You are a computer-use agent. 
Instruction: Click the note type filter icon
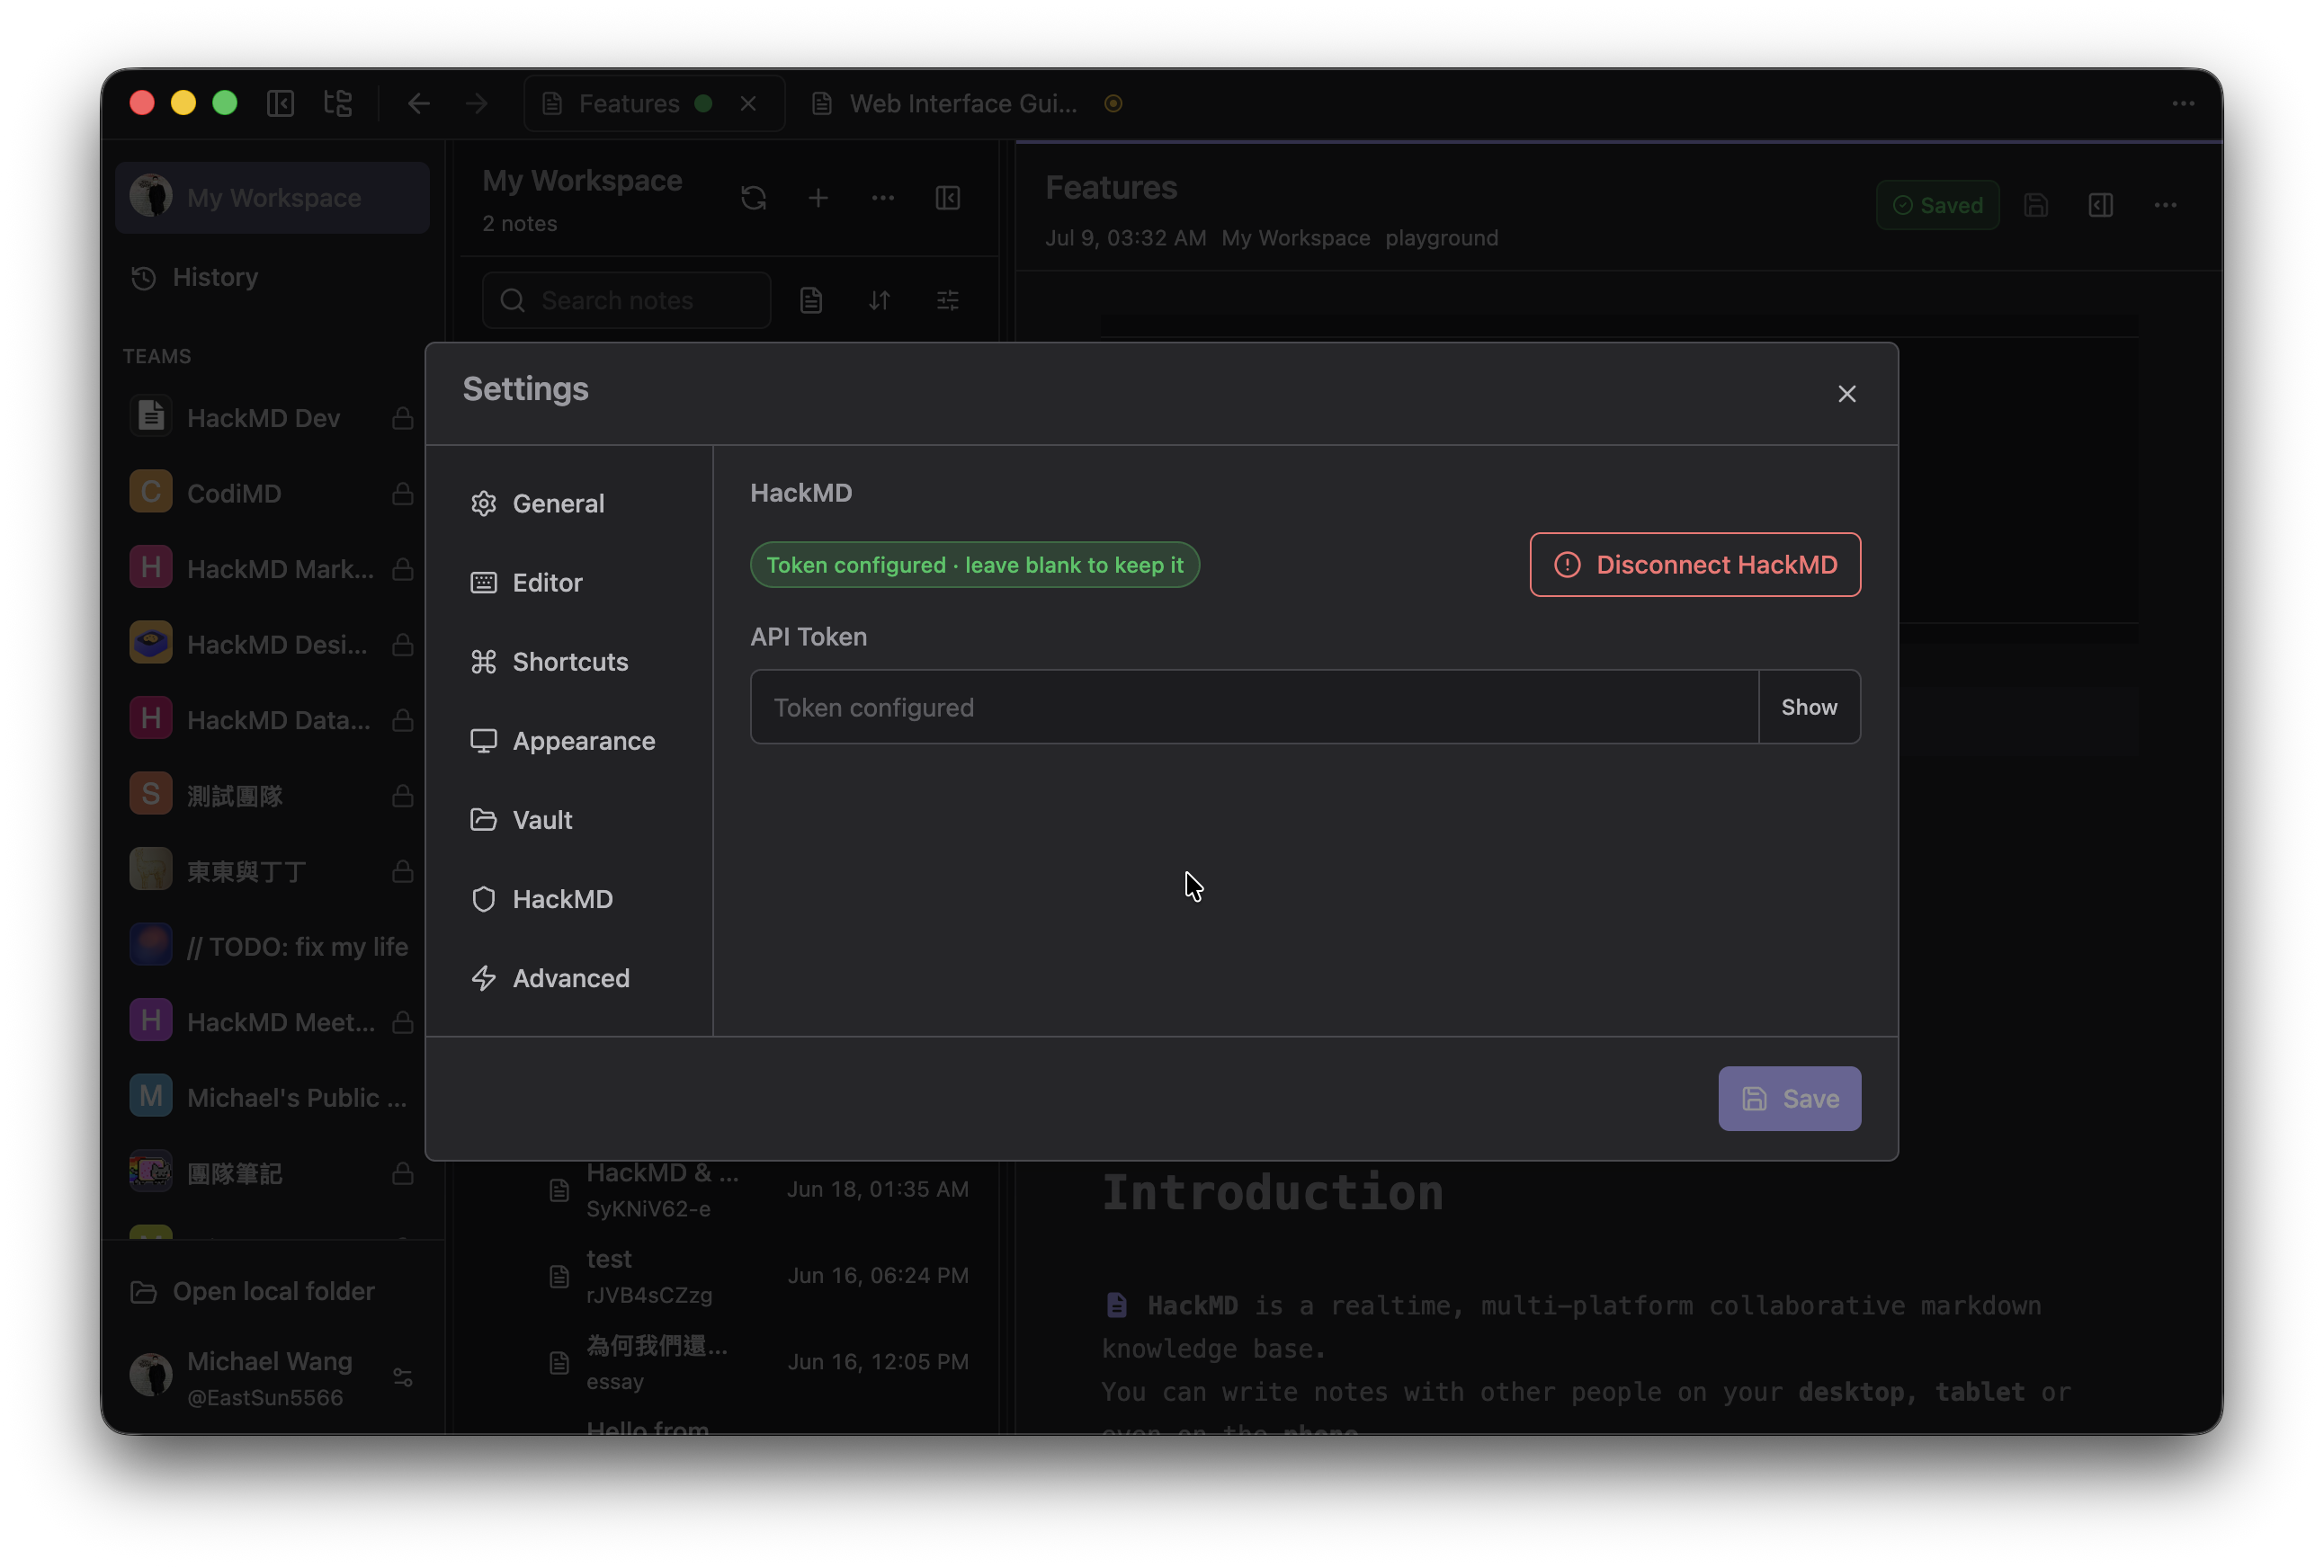(810, 299)
